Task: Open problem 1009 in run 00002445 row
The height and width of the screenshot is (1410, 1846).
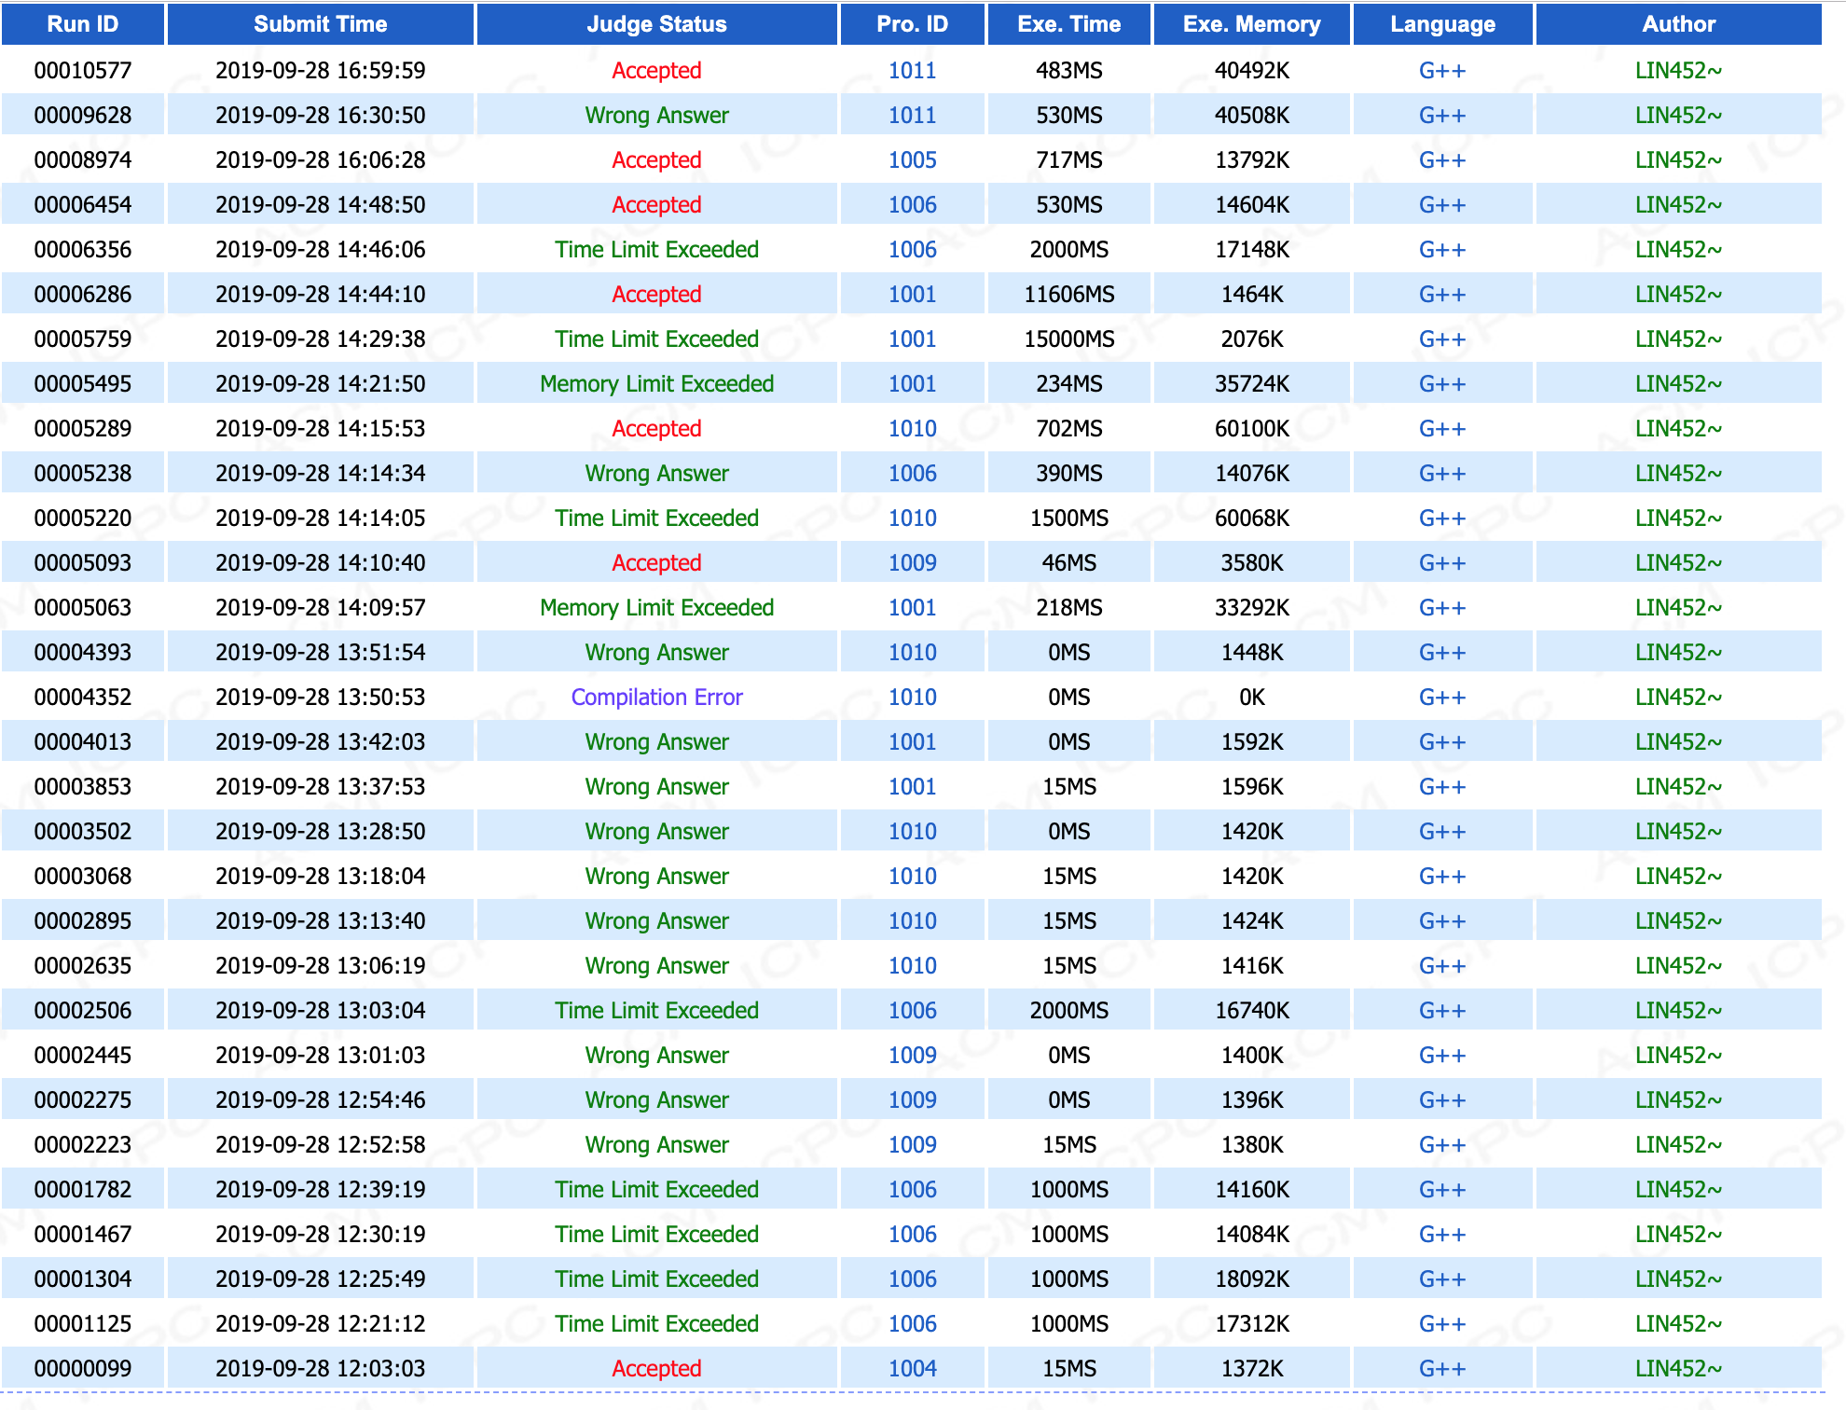Action: click(x=912, y=1056)
